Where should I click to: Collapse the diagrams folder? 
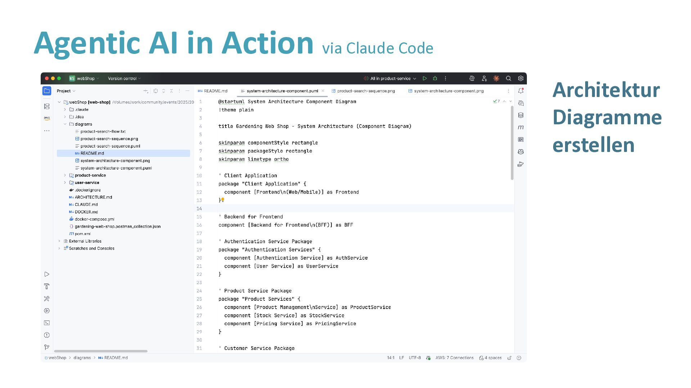coord(65,124)
